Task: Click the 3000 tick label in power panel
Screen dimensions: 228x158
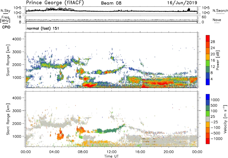Action: (17, 52)
